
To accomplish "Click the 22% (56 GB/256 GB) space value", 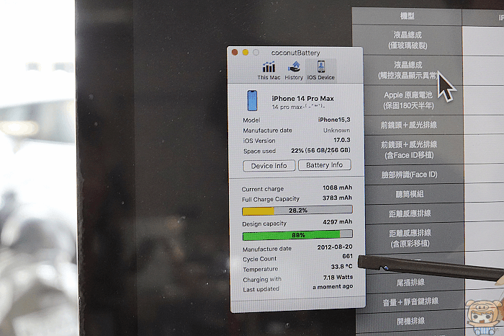I will (320, 150).
